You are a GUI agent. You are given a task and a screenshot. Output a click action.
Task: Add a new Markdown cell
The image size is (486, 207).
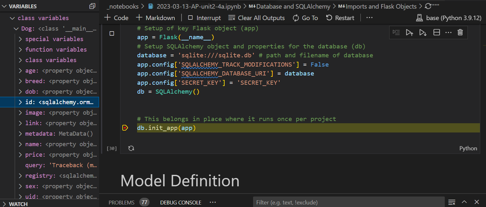point(156,18)
